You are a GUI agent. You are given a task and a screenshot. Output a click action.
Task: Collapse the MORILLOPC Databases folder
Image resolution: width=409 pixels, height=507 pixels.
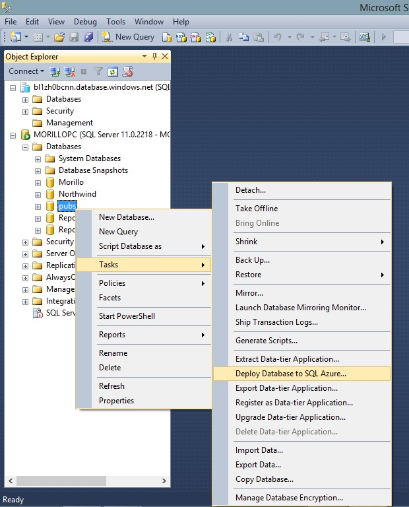(25, 147)
